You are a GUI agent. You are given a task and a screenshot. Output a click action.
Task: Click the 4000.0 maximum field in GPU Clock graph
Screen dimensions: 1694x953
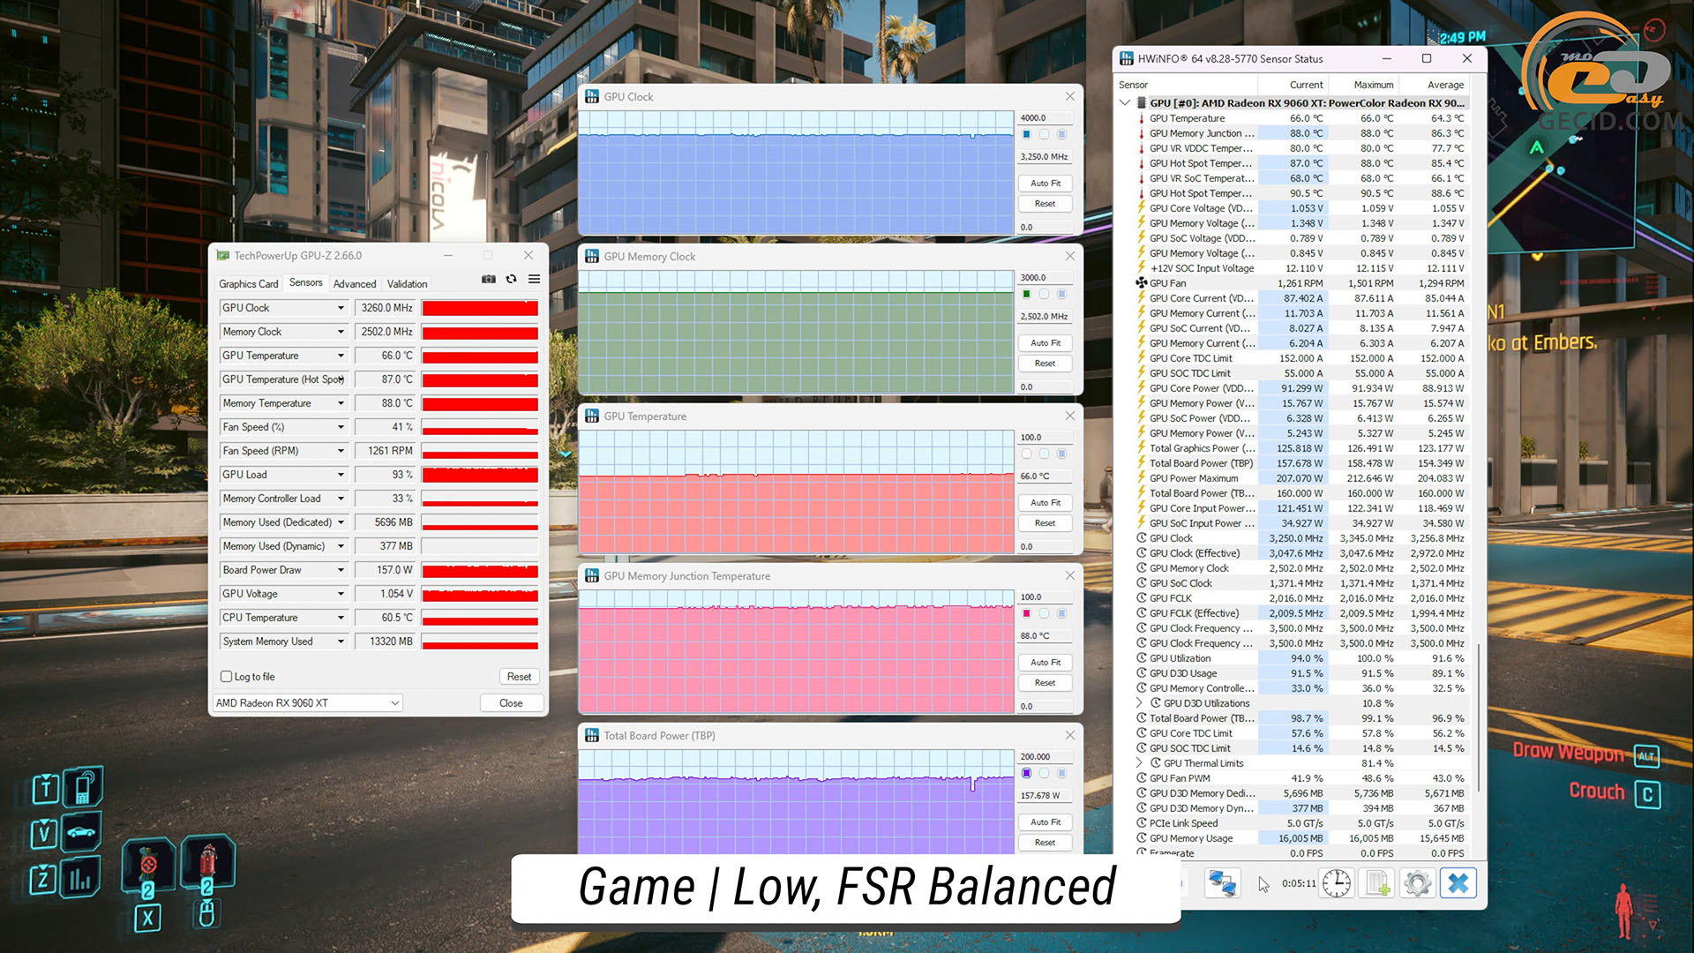[x=1046, y=118]
